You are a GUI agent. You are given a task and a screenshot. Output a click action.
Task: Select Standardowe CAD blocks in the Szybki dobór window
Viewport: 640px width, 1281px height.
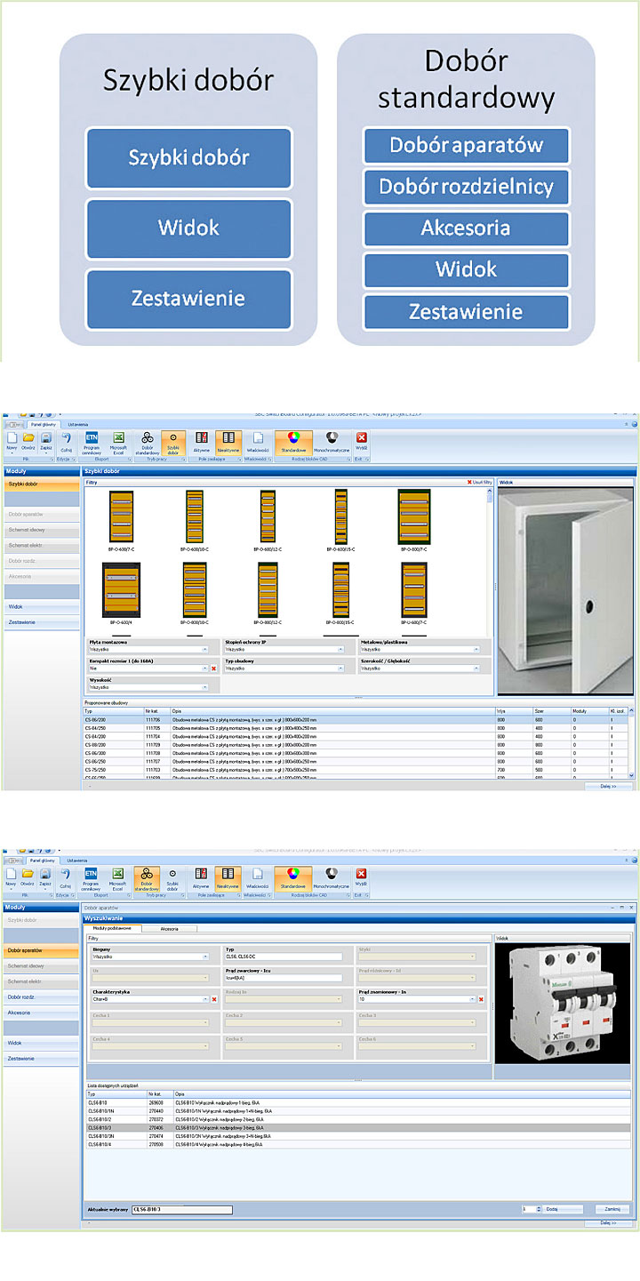(x=293, y=442)
